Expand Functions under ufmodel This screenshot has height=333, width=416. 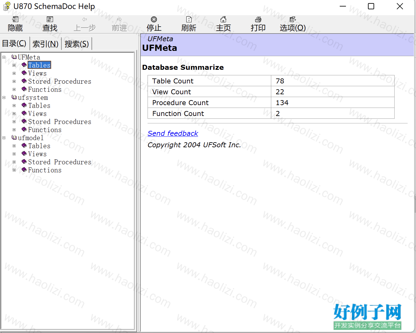point(14,170)
